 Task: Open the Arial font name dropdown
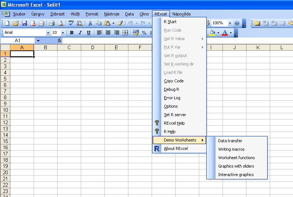48,33
